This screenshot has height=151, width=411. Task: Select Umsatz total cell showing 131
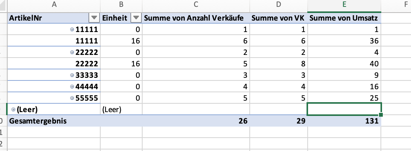pyautogui.click(x=344, y=121)
